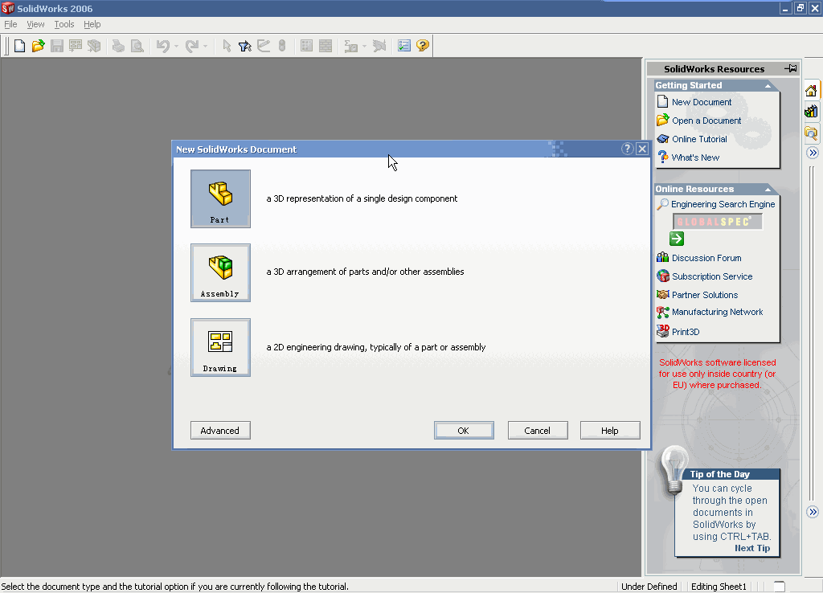Click the Manufacturing Network link
823x593 pixels.
point(718,312)
